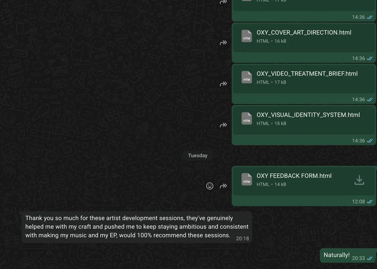Click the 'HTML · 14 kB' size label
The image size is (377, 269).
click(271, 184)
